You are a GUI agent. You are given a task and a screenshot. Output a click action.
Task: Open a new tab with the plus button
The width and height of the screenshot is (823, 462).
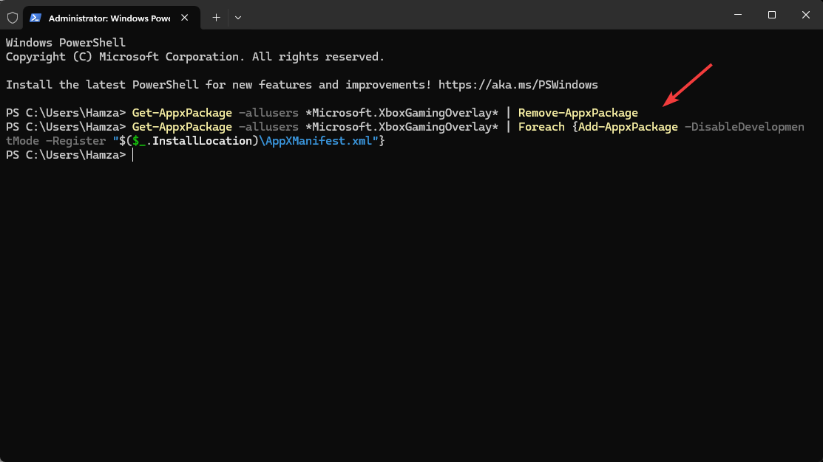coord(216,17)
